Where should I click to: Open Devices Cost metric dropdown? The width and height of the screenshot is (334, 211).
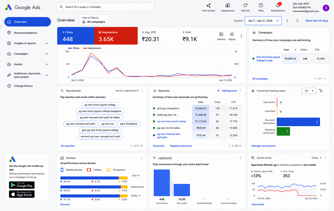click(136, 176)
